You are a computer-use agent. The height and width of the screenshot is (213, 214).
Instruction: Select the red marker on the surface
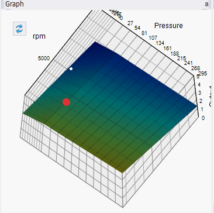point(67,102)
